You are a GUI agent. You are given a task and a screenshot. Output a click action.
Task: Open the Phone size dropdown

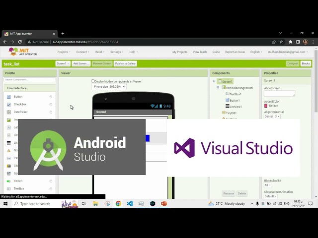point(109,87)
